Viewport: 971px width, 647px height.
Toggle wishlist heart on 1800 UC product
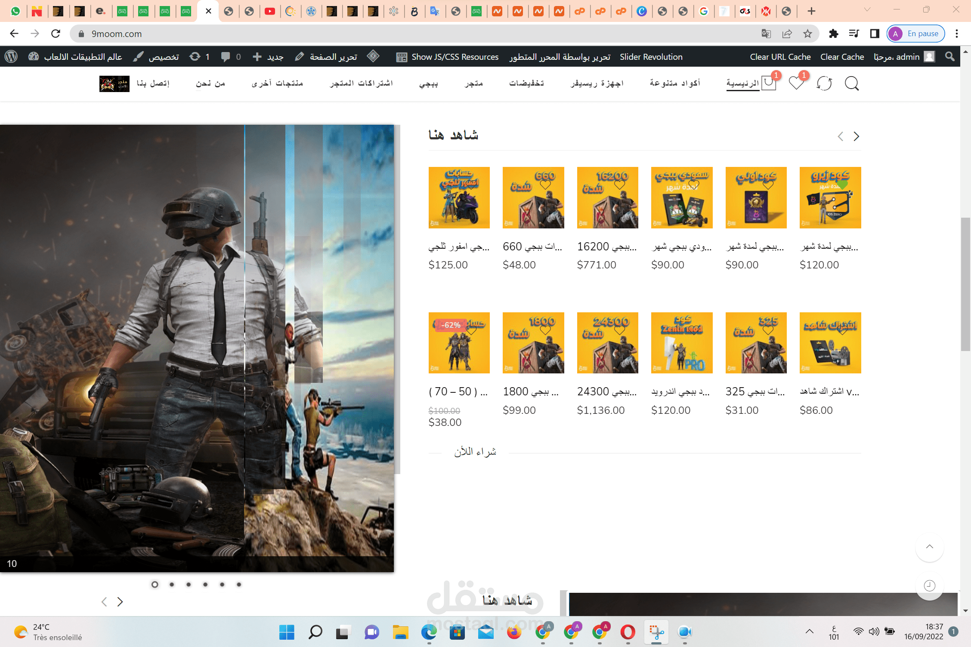(x=545, y=330)
